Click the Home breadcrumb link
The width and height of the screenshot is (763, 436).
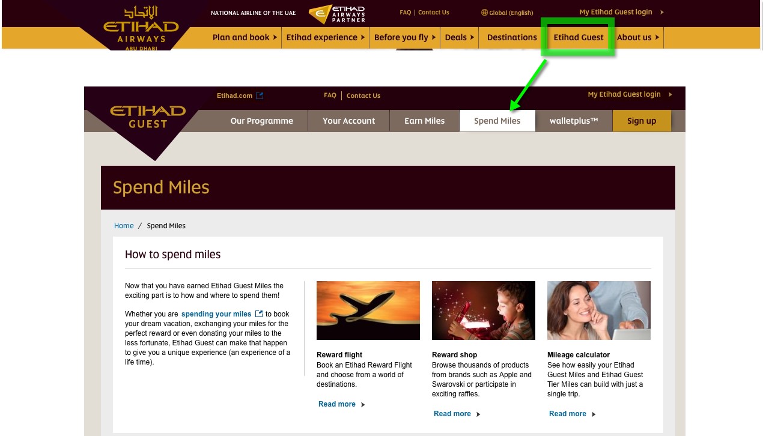[x=124, y=226]
